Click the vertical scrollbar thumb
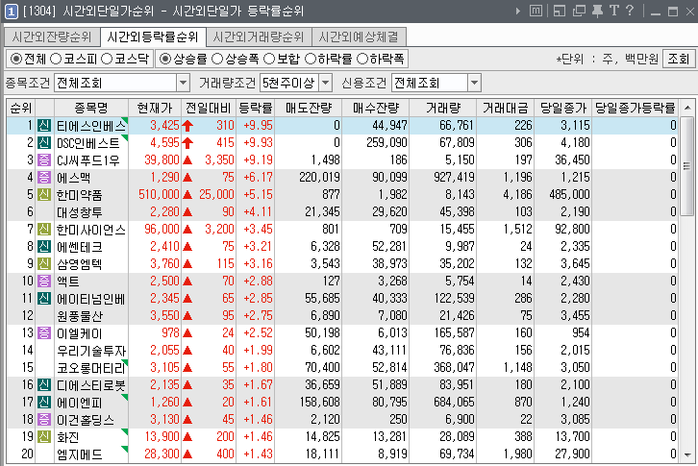The image size is (698, 466). click(686, 166)
